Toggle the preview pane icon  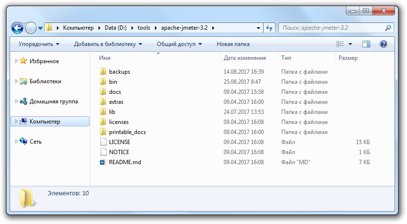tap(366, 44)
